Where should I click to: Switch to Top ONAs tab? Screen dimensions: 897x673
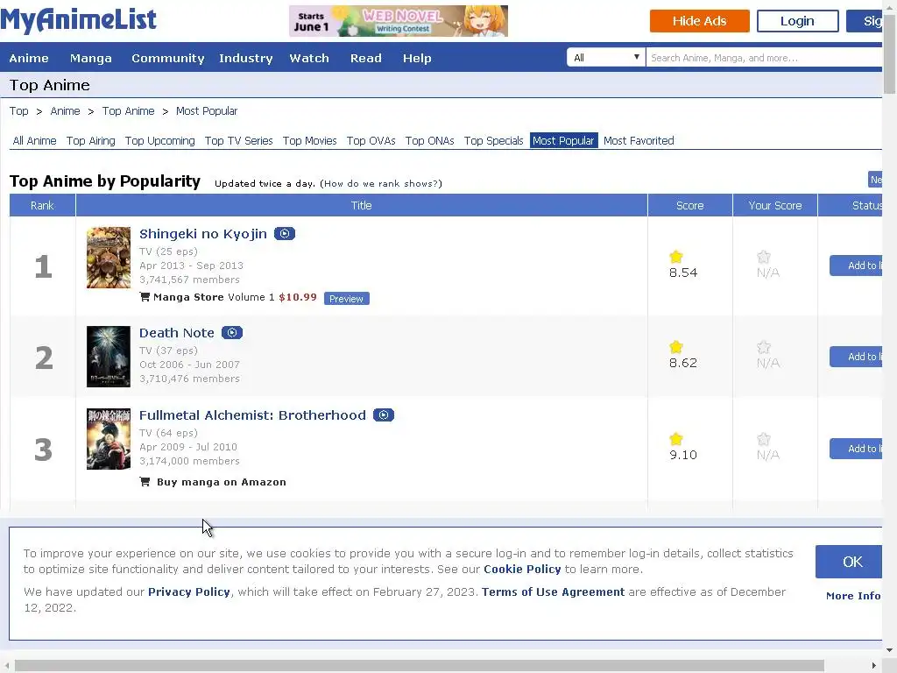[x=429, y=141]
